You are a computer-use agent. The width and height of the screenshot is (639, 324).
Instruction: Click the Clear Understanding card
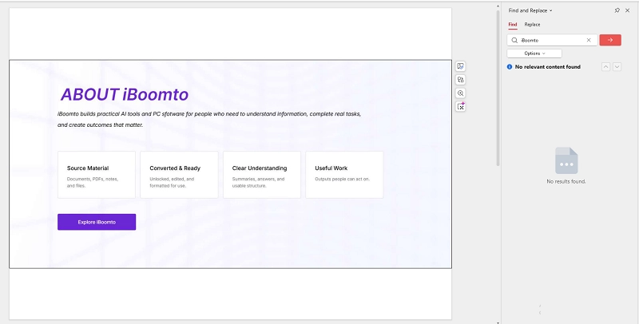[262, 175]
